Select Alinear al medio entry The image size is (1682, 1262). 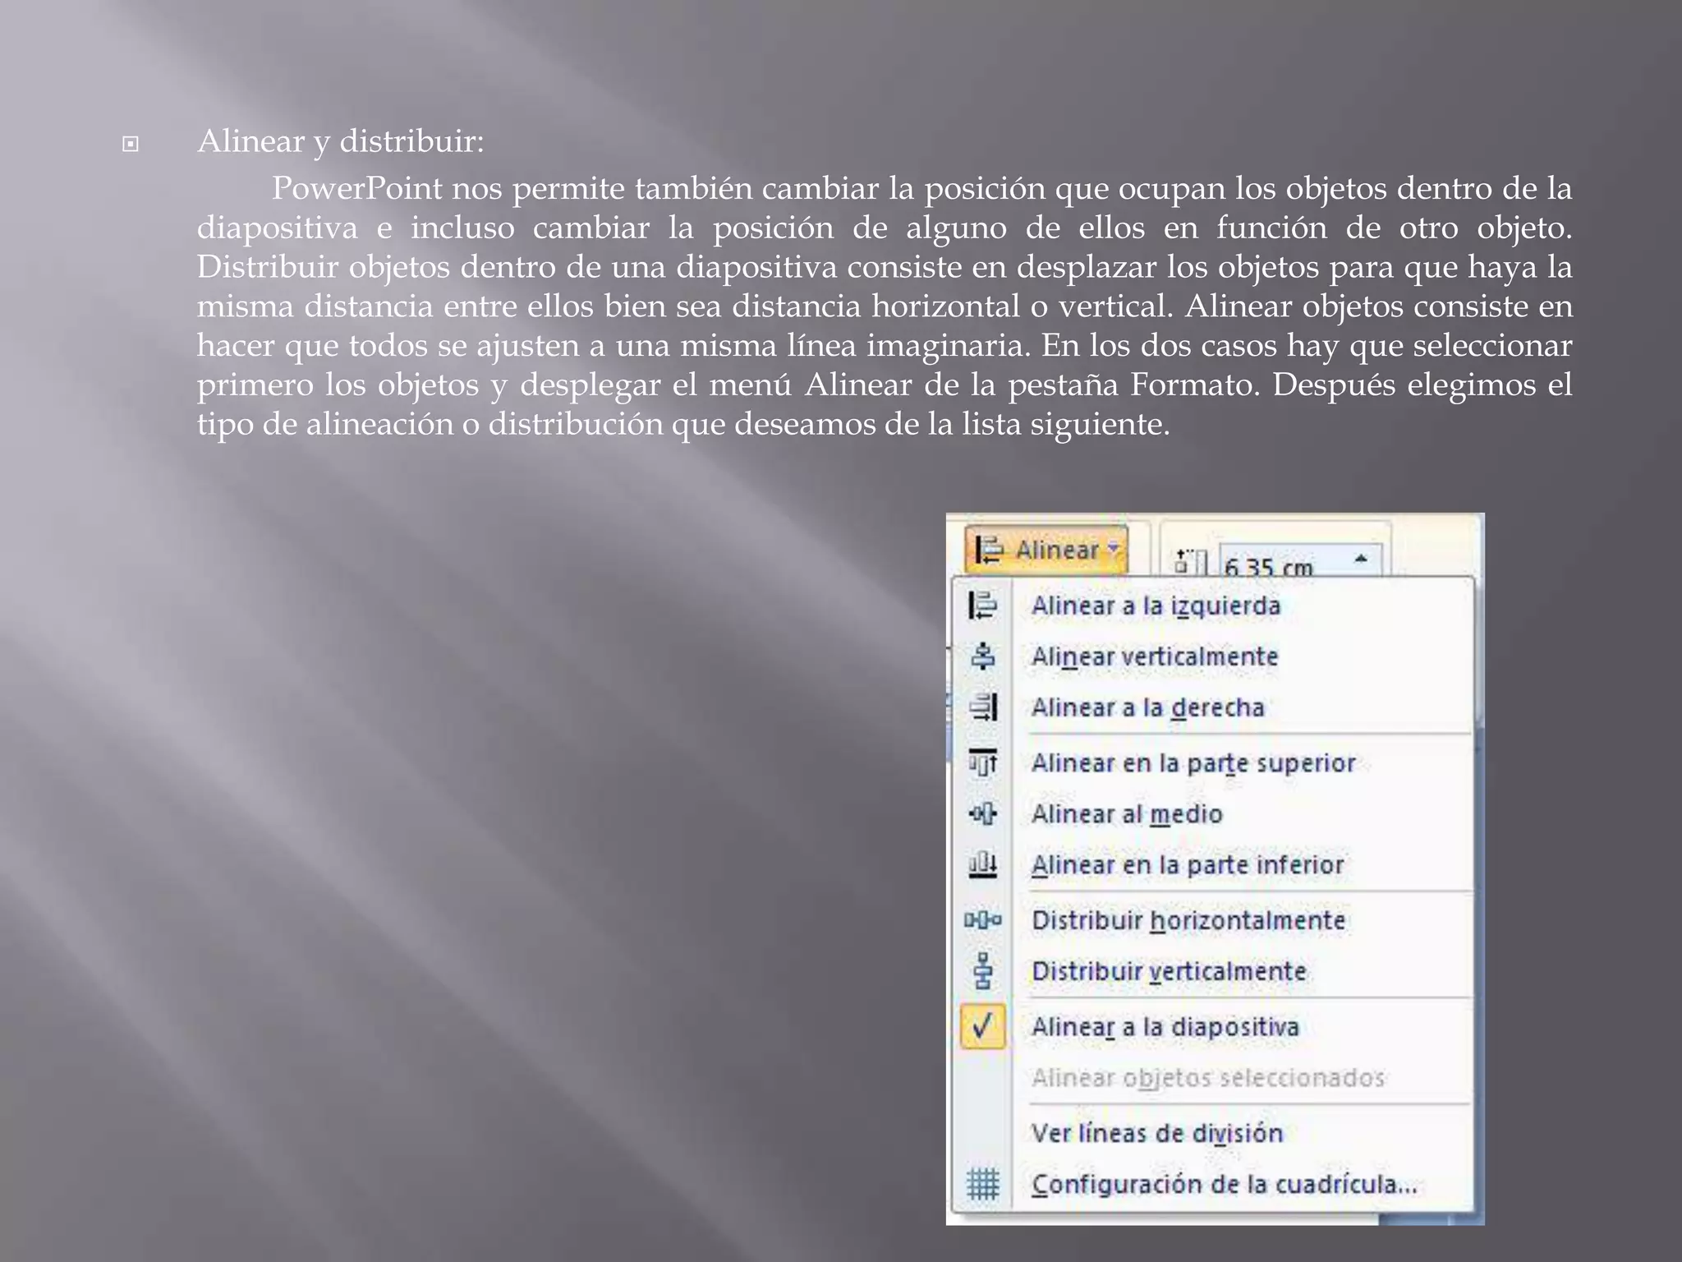(x=1127, y=814)
